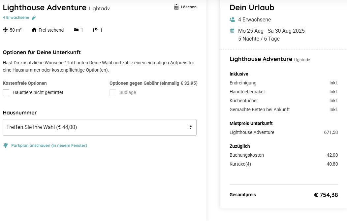The image size is (347, 221).
Task: Click the Löschen delete button text
Action: click(189, 7)
